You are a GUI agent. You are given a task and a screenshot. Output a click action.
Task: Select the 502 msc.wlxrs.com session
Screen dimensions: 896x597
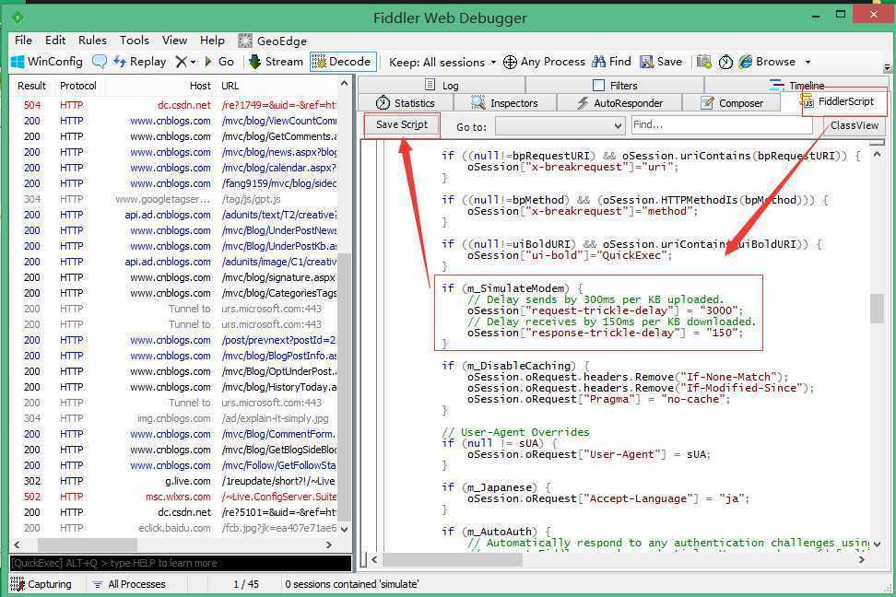[x=173, y=497]
